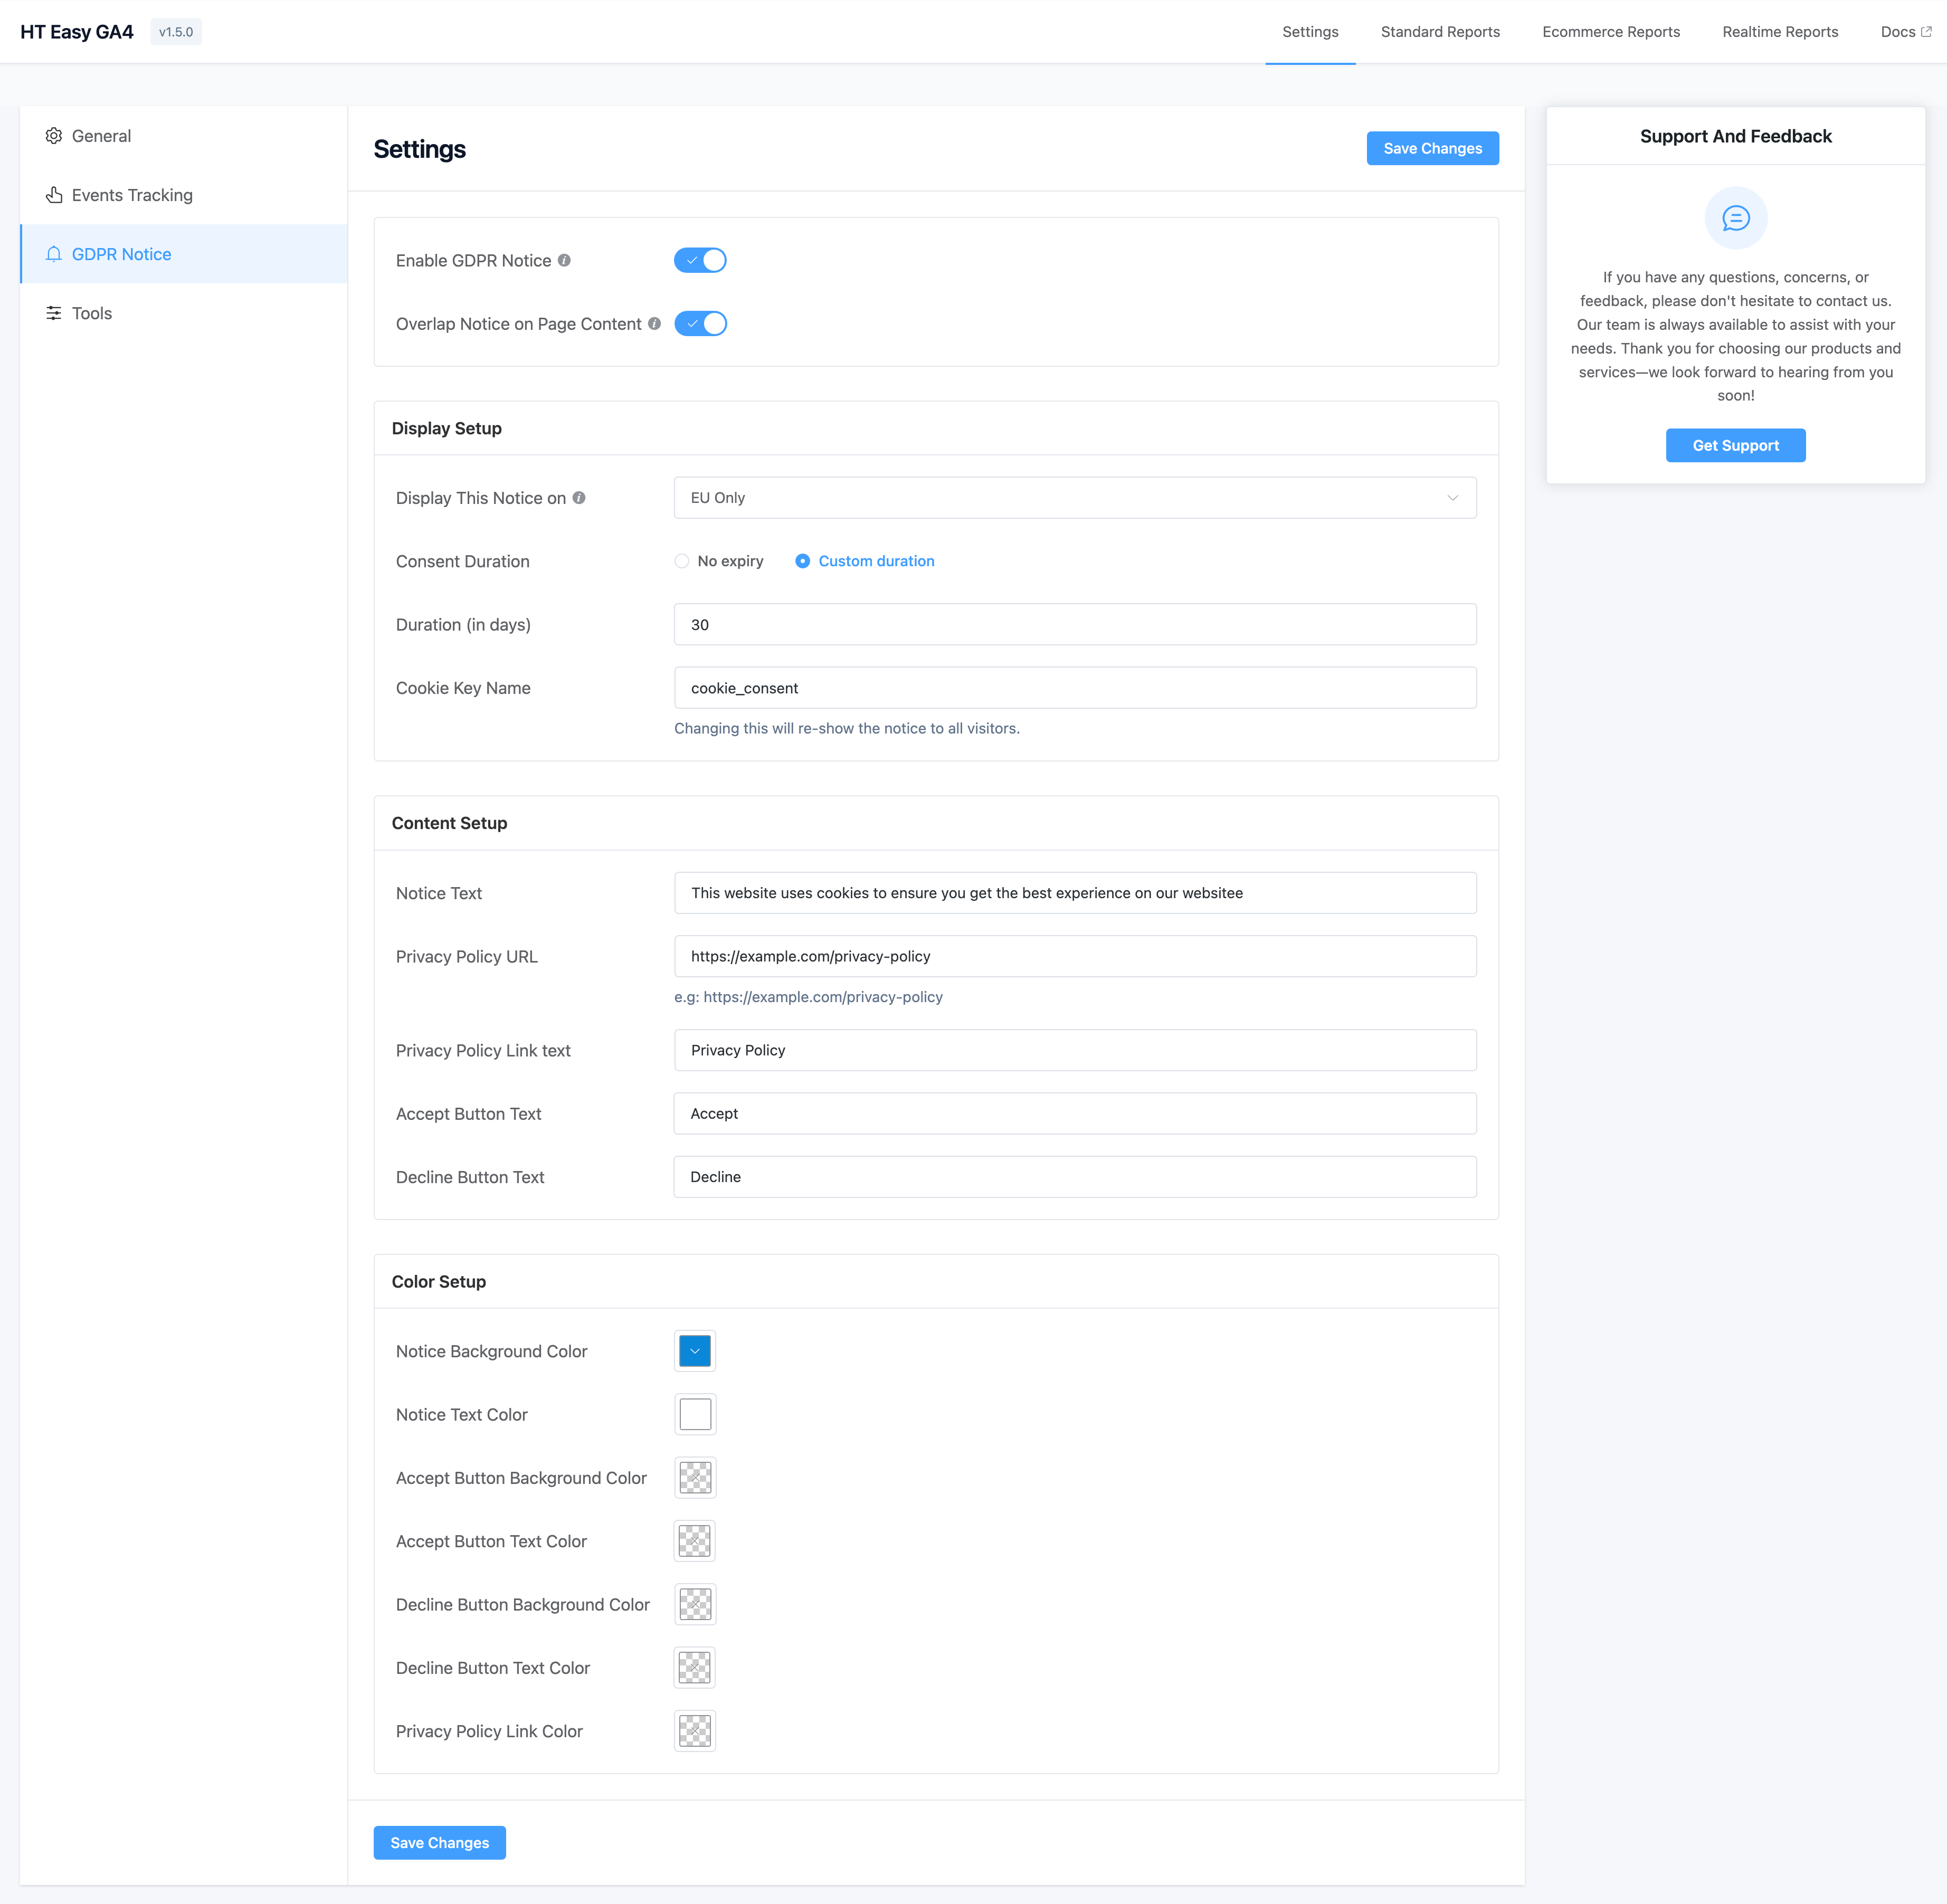This screenshot has width=1947, height=1904.
Task: Open the Display This Notice on dropdown
Action: click(1074, 497)
